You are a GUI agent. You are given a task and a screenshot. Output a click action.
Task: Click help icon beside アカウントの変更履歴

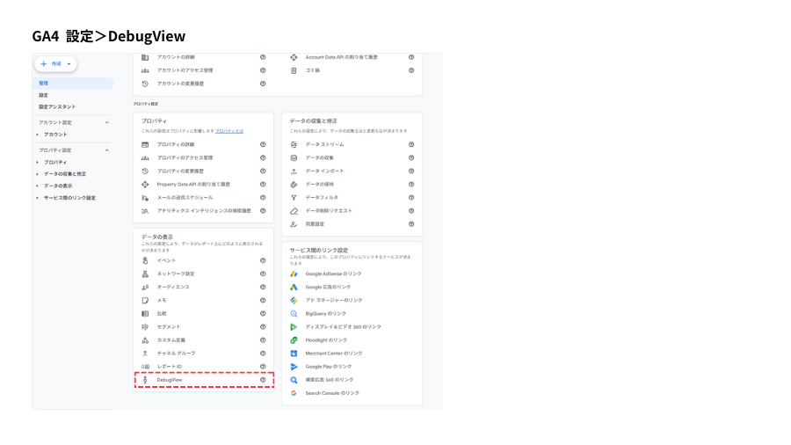[x=263, y=84]
